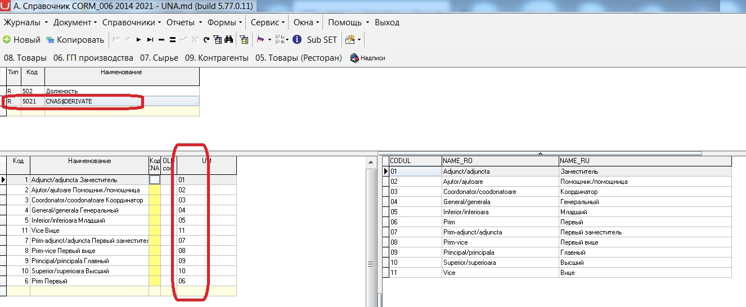This screenshot has height=307, width=746.
Task: Open the Документ menu
Action: tap(75, 22)
